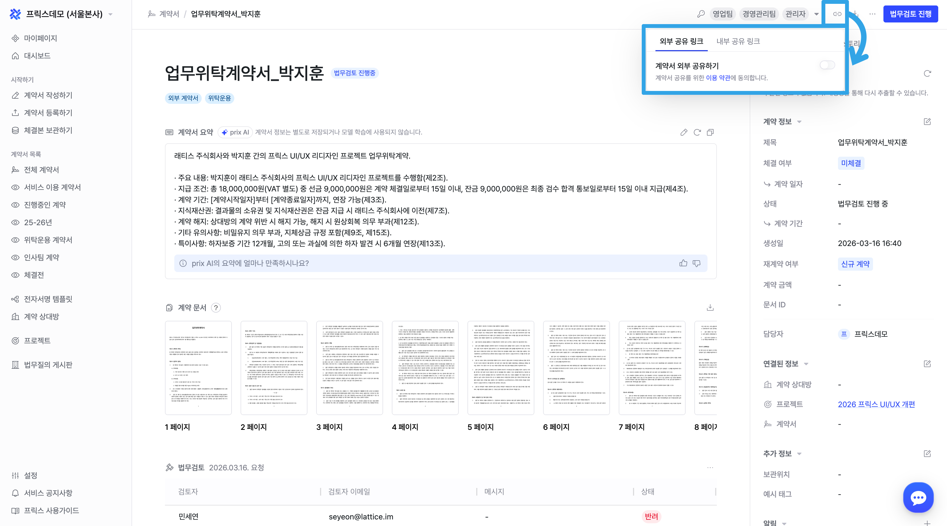This screenshot has height=526, width=947.
Task: Open the 이용 약관 link
Action: click(x=718, y=78)
